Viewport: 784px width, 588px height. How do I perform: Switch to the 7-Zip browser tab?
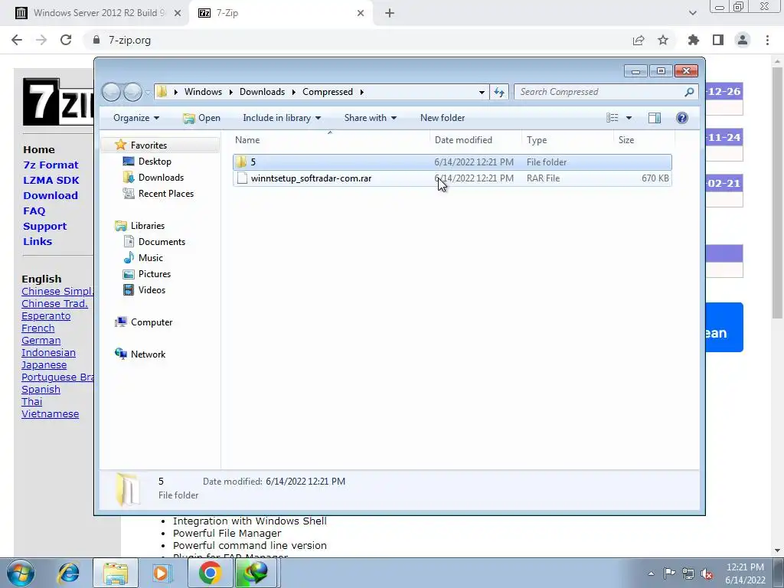[x=281, y=13]
